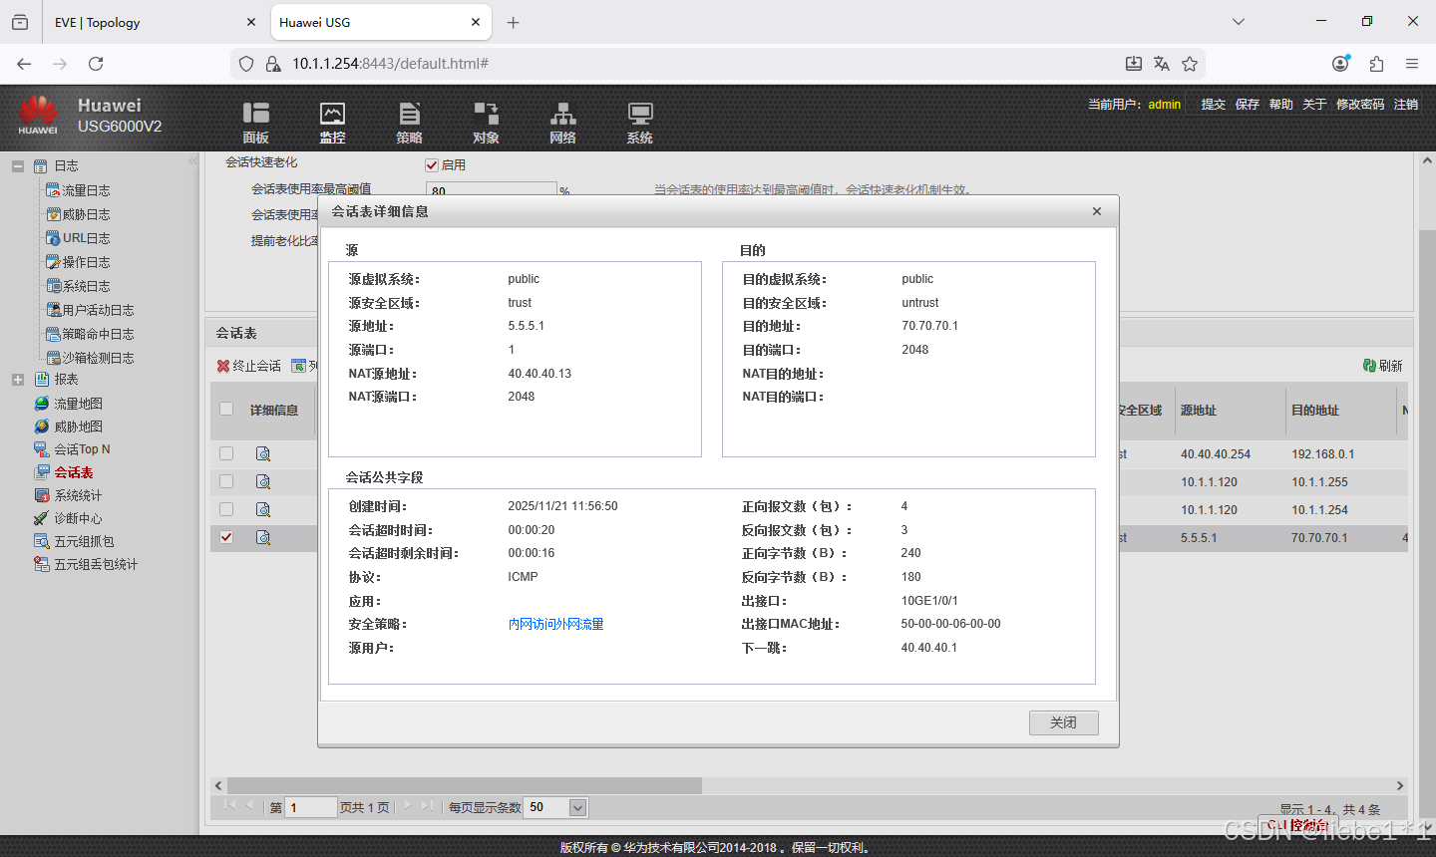Click the 关闭 button to close the dialog

tap(1063, 722)
